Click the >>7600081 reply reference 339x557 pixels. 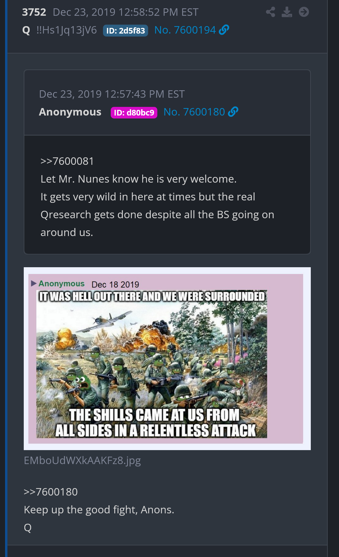pyautogui.click(x=67, y=161)
